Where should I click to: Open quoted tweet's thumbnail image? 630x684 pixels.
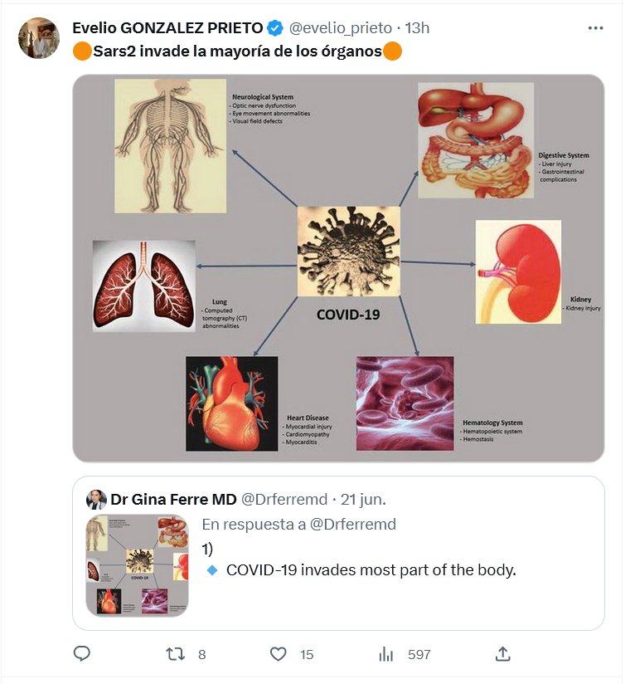pyautogui.click(x=138, y=564)
